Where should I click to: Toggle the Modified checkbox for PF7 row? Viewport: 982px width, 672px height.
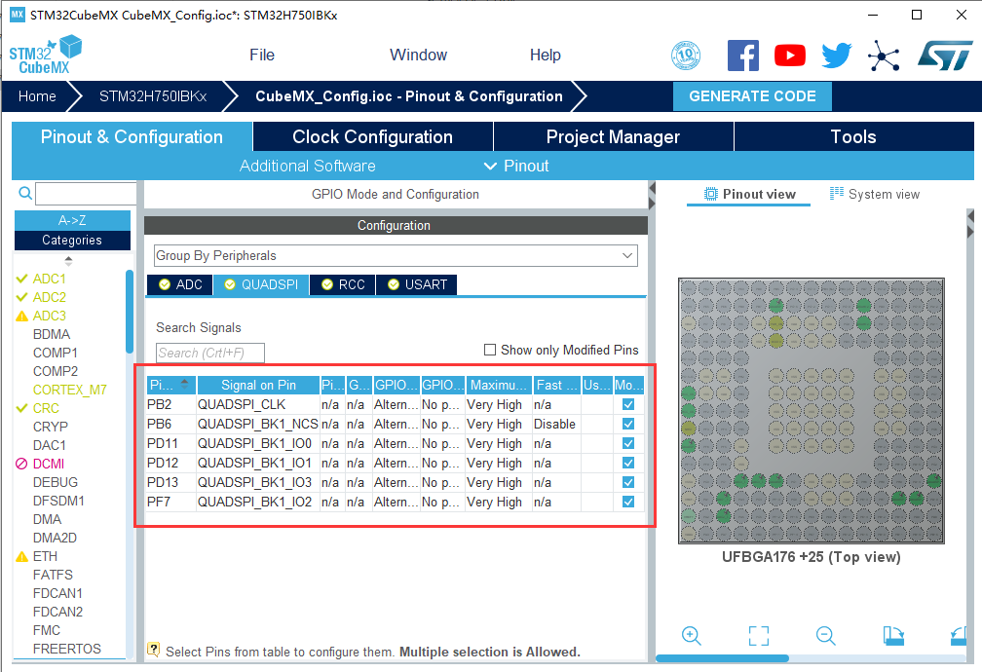pyautogui.click(x=628, y=502)
